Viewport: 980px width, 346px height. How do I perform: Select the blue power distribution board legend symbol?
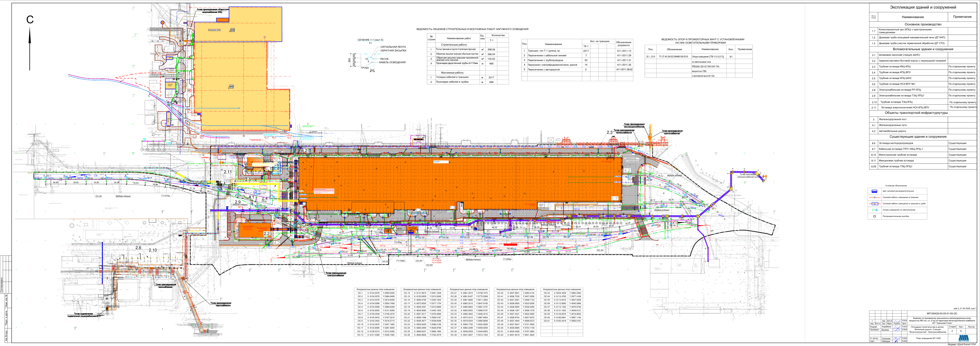(874, 191)
